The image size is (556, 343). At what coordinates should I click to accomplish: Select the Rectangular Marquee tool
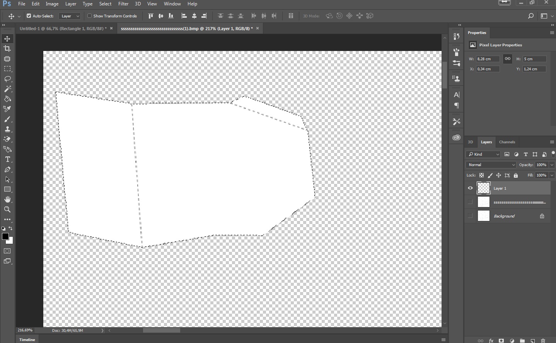point(7,69)
